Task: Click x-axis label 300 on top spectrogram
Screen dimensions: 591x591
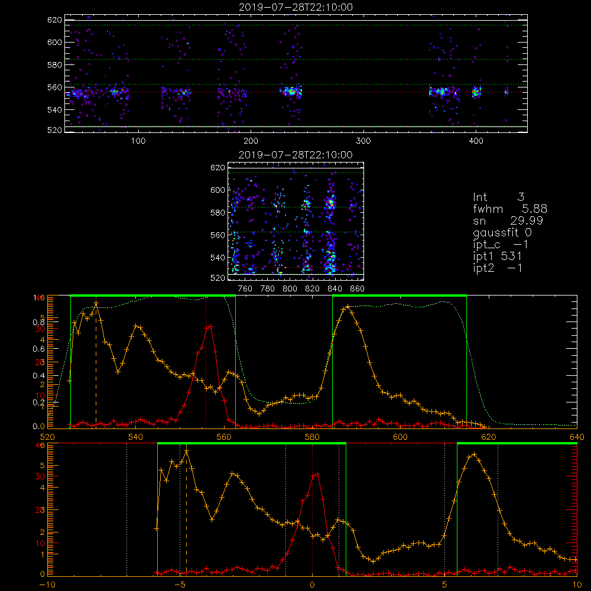Action: pyautogui.click(x=363, y=141)
